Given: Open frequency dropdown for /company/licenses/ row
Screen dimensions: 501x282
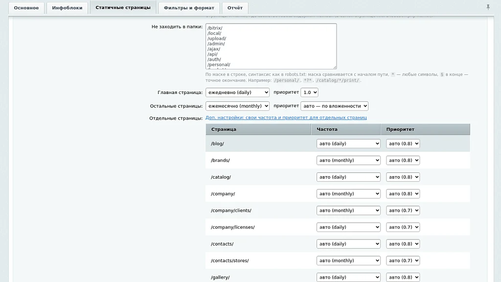Looking at the screenshot, I should [348, 227].
